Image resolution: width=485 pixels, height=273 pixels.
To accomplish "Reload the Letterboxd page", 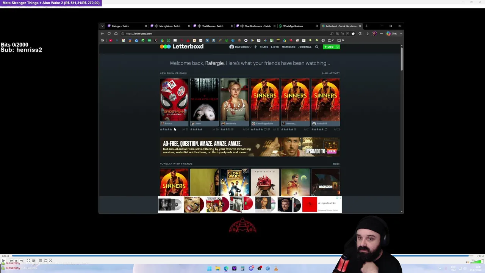I will coord(109,33).
